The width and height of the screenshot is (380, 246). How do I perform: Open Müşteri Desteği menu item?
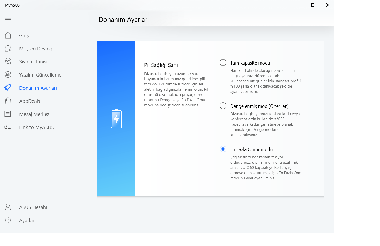click(x=36, y=49)
